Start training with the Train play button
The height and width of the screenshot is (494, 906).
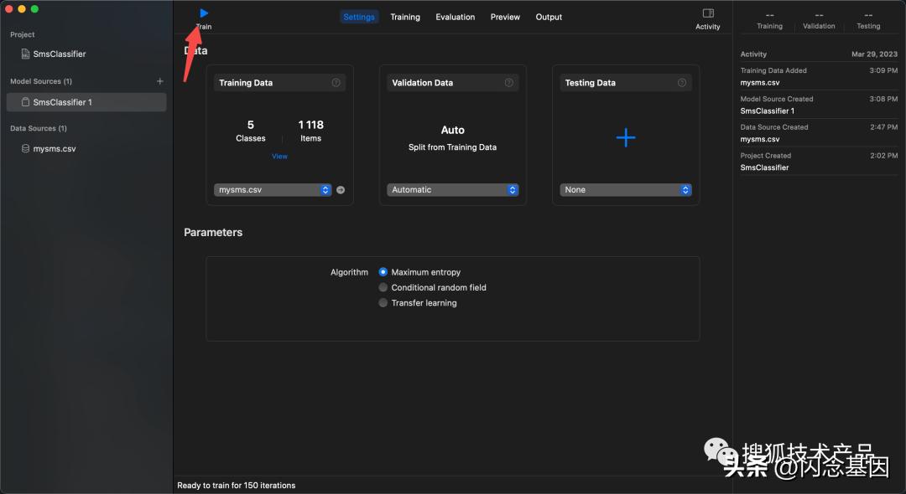point(204,13)
